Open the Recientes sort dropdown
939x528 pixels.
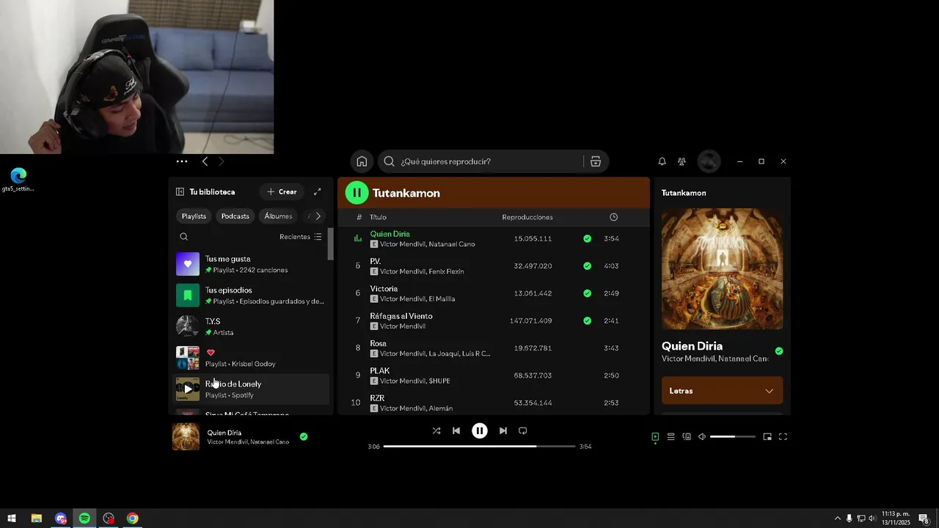(301, 237)
